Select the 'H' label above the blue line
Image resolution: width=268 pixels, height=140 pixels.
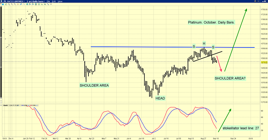tap(204, 43)
